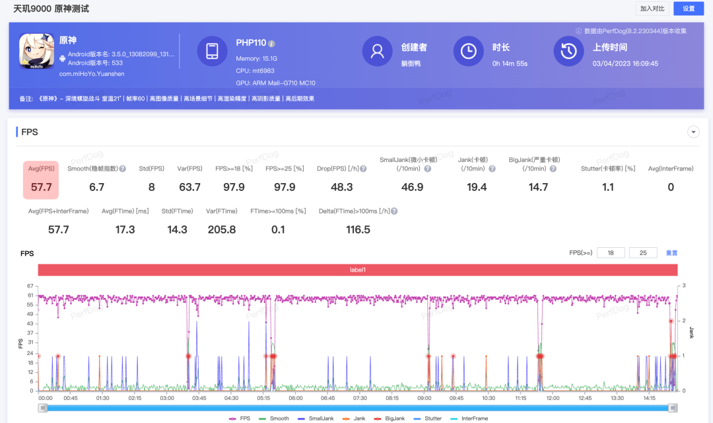Click the red label1 bar above chart
Viewport: 713px width, 423px height.
coord(357,270)
